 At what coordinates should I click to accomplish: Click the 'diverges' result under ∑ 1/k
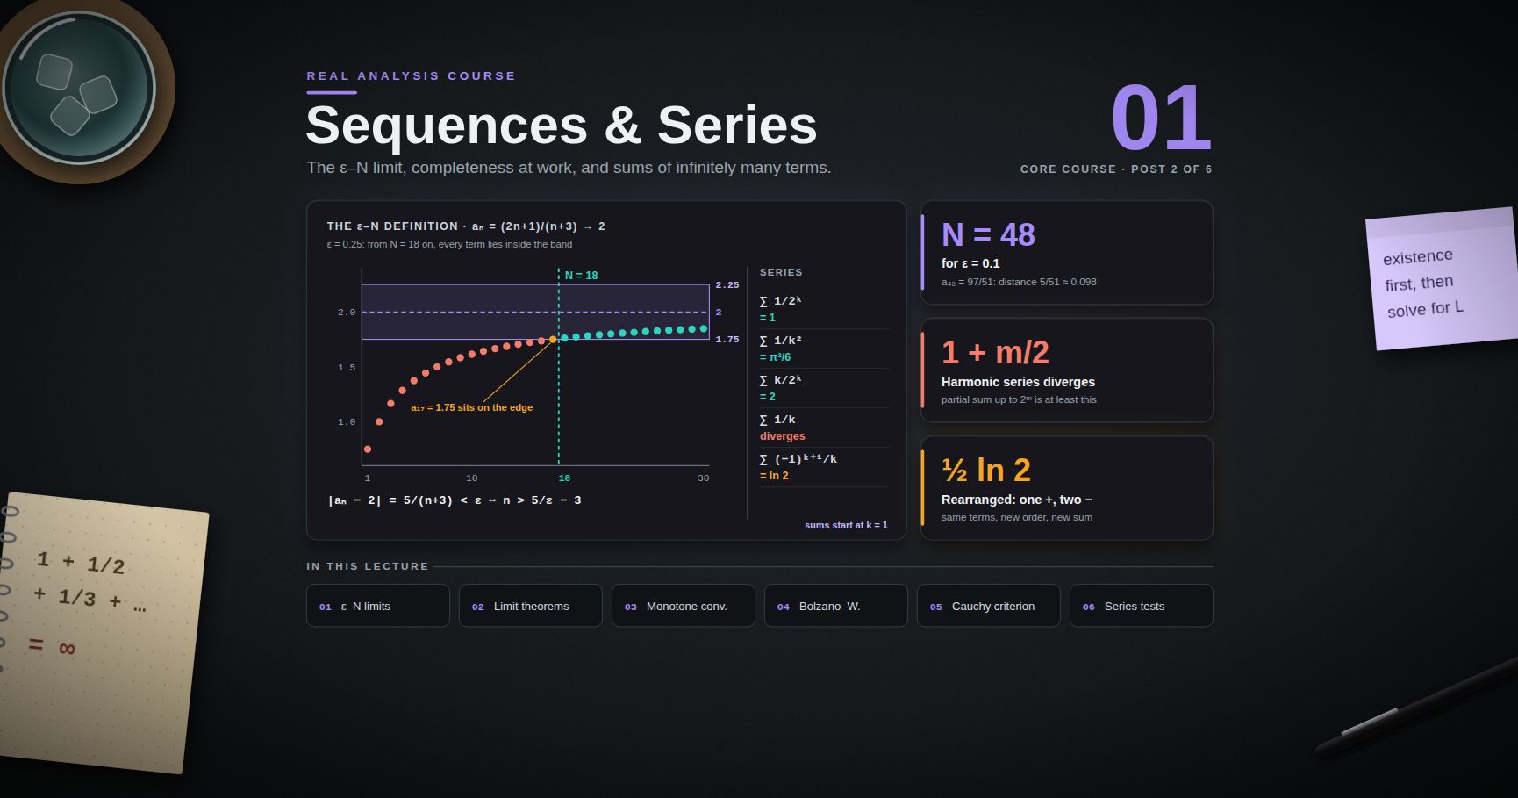tap(782, 436)
